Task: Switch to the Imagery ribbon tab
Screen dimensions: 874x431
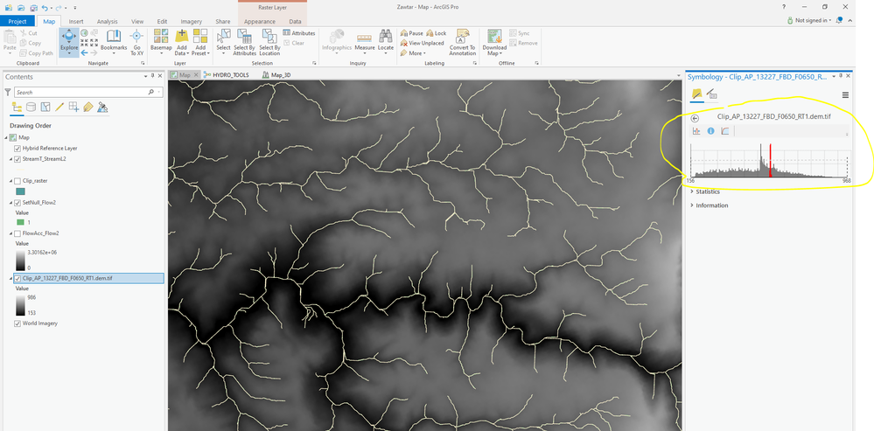Action: click(192, 21)
